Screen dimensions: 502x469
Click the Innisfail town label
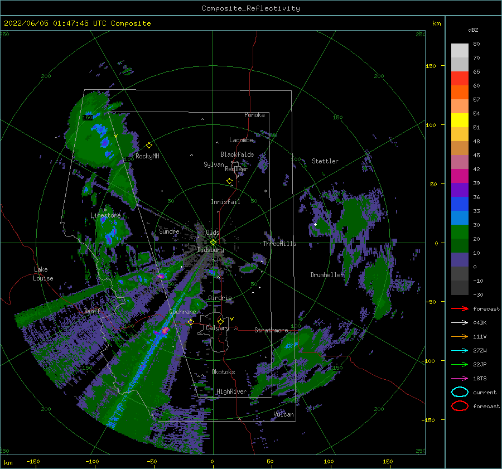[225, 202]
